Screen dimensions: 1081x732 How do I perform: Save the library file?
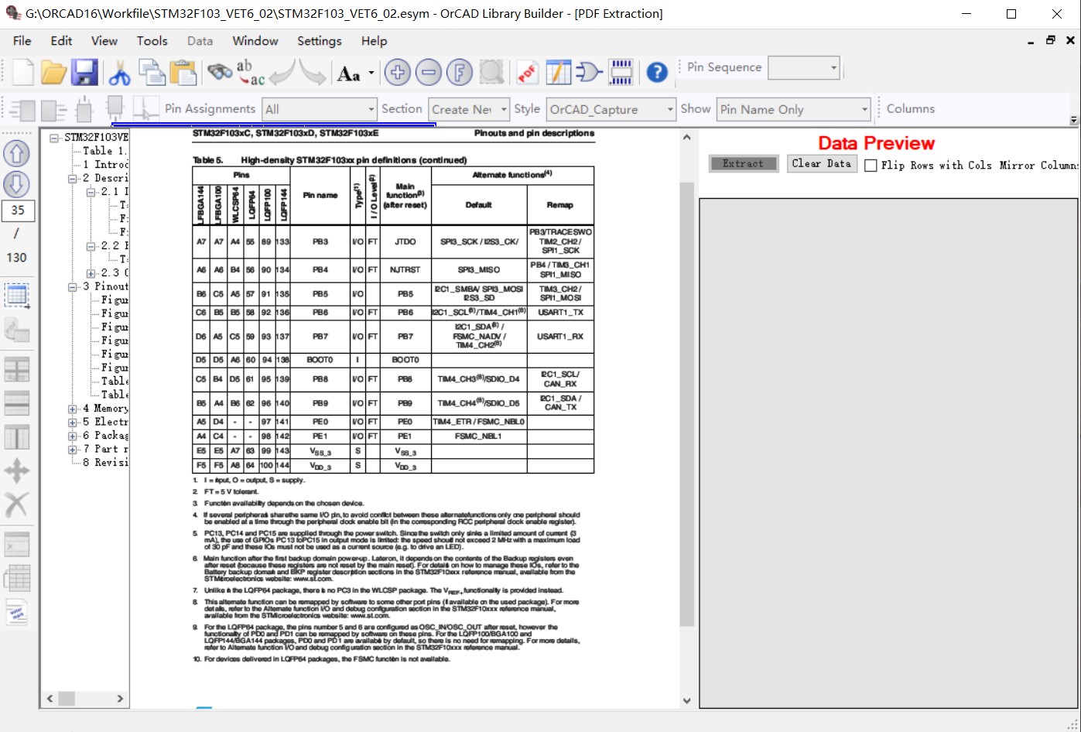click(85, 72)
